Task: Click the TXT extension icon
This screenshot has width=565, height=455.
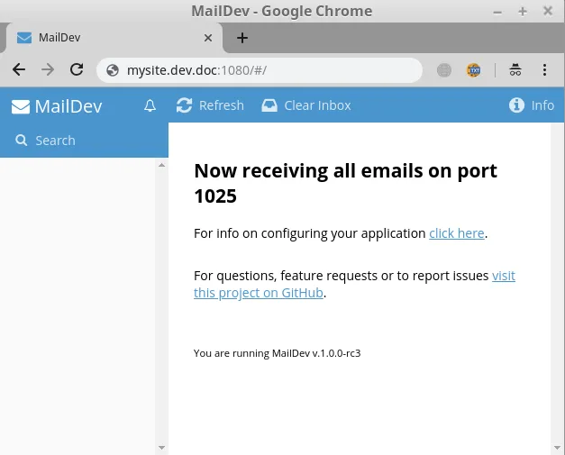Action: (473, 70)
